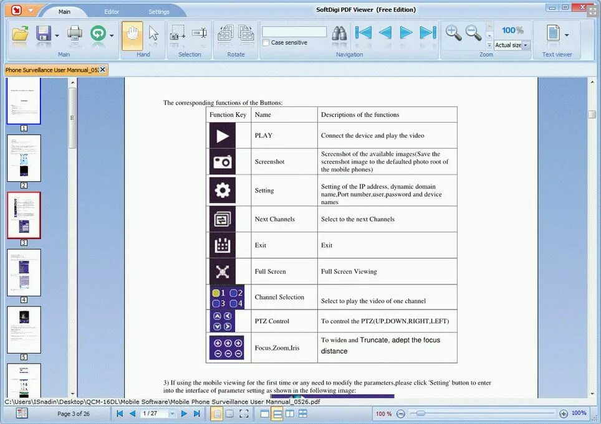601x424 pixels.
Task: Rotate pages clockwise
Action: point(246,34)
